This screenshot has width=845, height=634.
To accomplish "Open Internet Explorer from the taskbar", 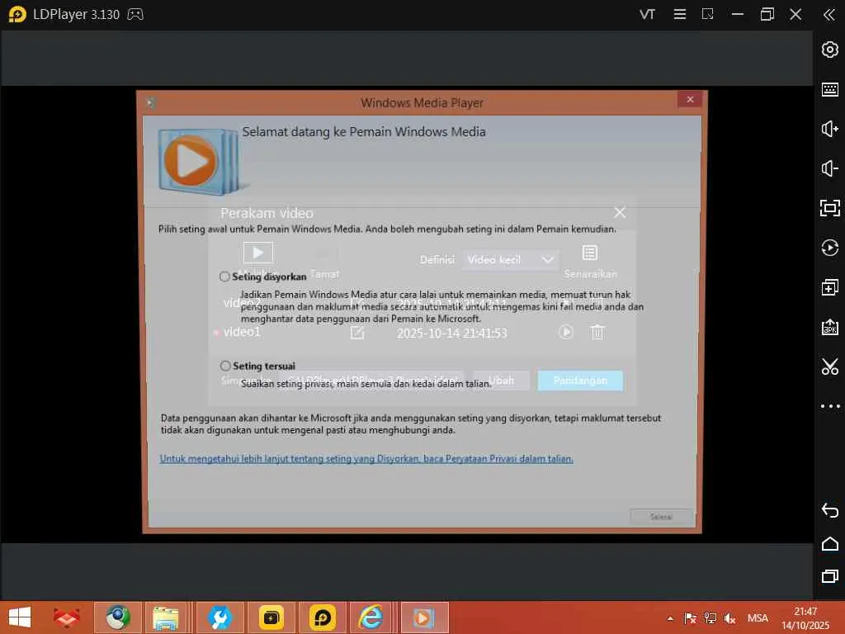I will [x=371, y=617].
